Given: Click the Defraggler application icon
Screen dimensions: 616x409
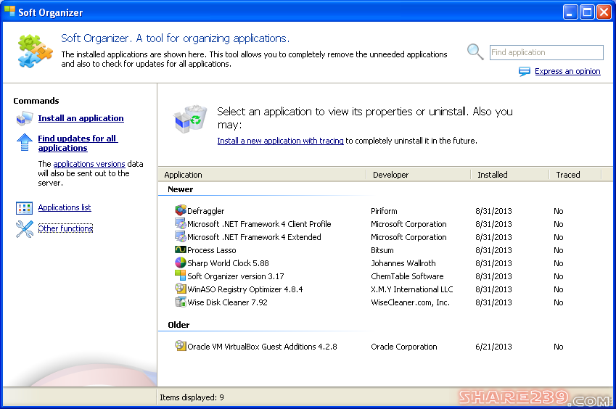Looking at the screenshot, I should [181, 210].
